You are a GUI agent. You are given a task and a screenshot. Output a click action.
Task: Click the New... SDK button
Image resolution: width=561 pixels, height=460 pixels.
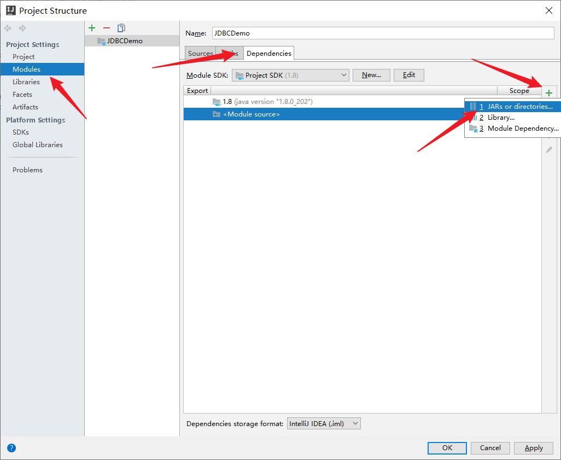[x=371, y=75]
